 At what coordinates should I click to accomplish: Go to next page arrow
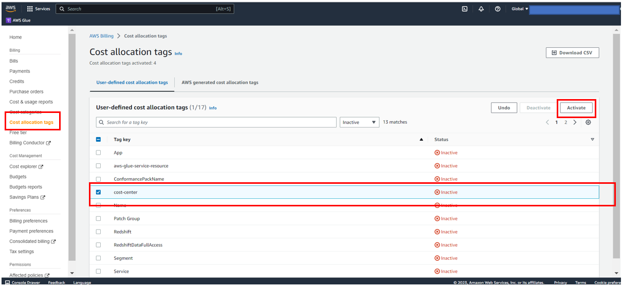click(575, 122)
